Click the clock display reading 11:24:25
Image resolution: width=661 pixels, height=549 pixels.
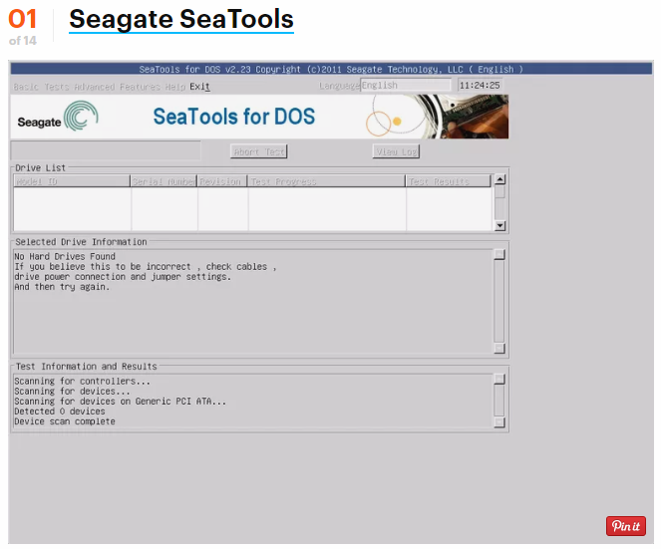point(480,86)
